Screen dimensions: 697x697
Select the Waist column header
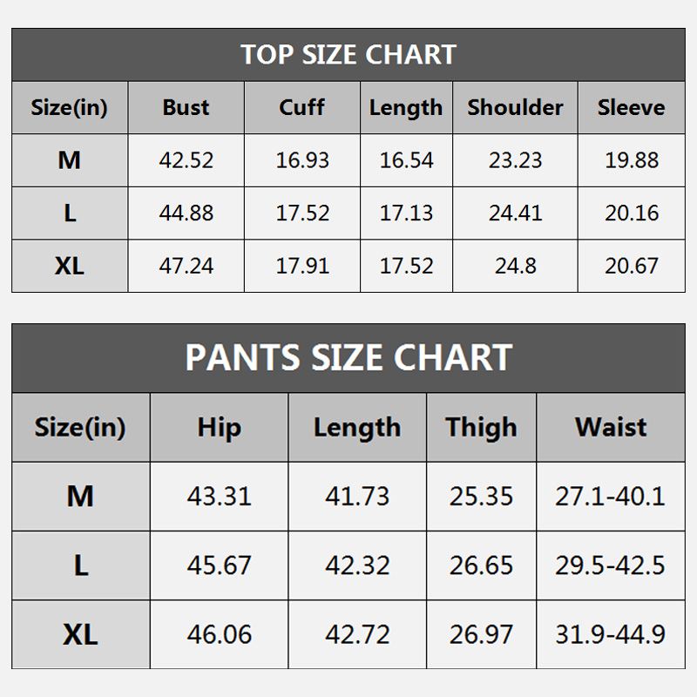coord(610,428)
